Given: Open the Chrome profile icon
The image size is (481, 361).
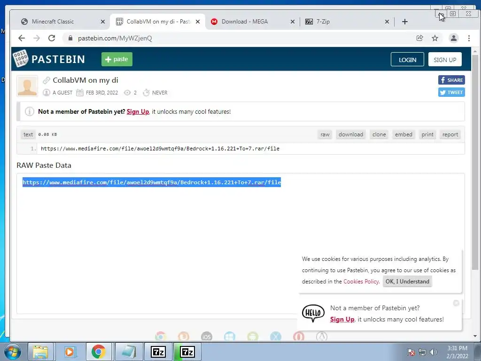Looking at the screenshot, I should pos(453,38).
